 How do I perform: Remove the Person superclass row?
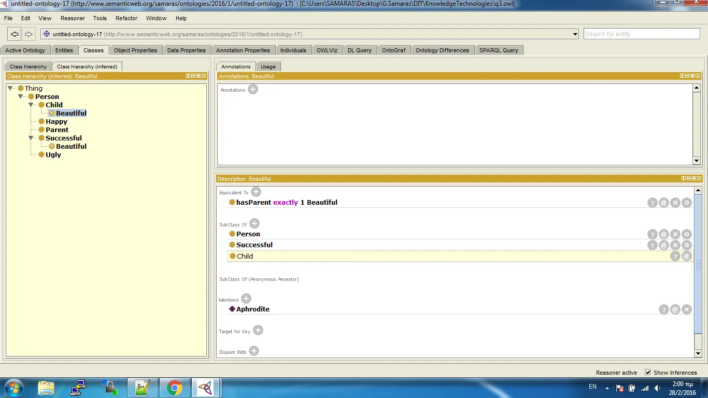pyautogui.click(x=675, y=234)
